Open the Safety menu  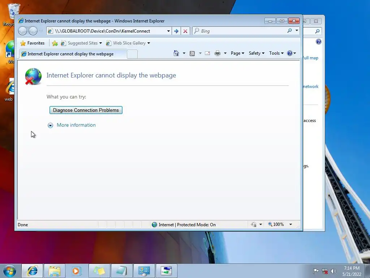pyautogui.click(x=257, y=53)
